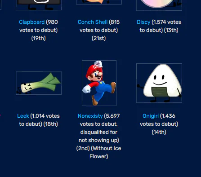
Task: Open the Onigiri rice ball image
Action: [159, 83]
